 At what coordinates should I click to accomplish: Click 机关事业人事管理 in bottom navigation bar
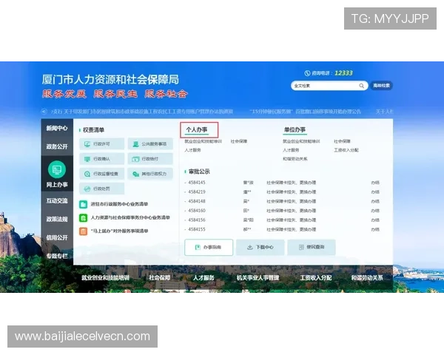(x=258, y=278)
